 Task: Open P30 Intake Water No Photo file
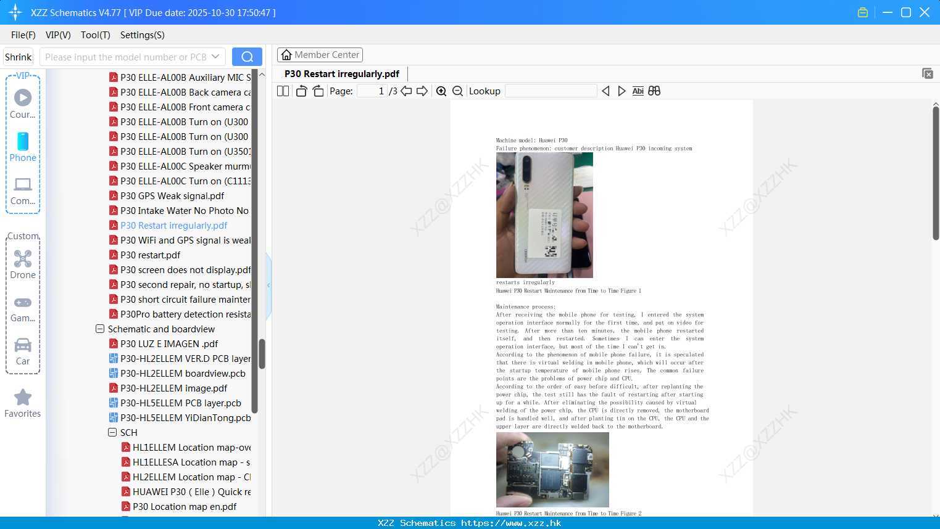(185, 211)
